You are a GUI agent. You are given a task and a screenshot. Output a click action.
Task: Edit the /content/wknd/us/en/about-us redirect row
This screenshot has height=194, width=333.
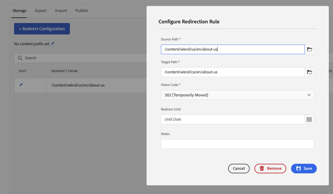pyautogui.click(x=21, y=85)
